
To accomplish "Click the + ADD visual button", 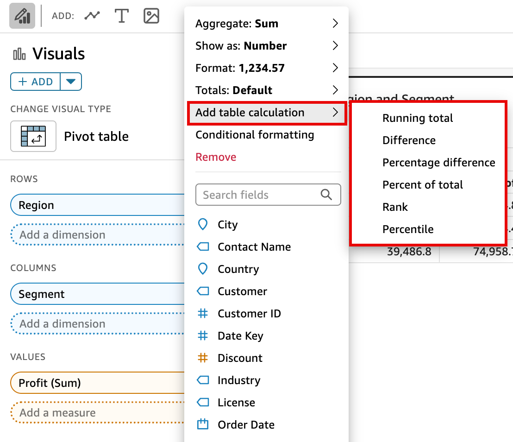I will pyautogui.click(x=35, y=82).
